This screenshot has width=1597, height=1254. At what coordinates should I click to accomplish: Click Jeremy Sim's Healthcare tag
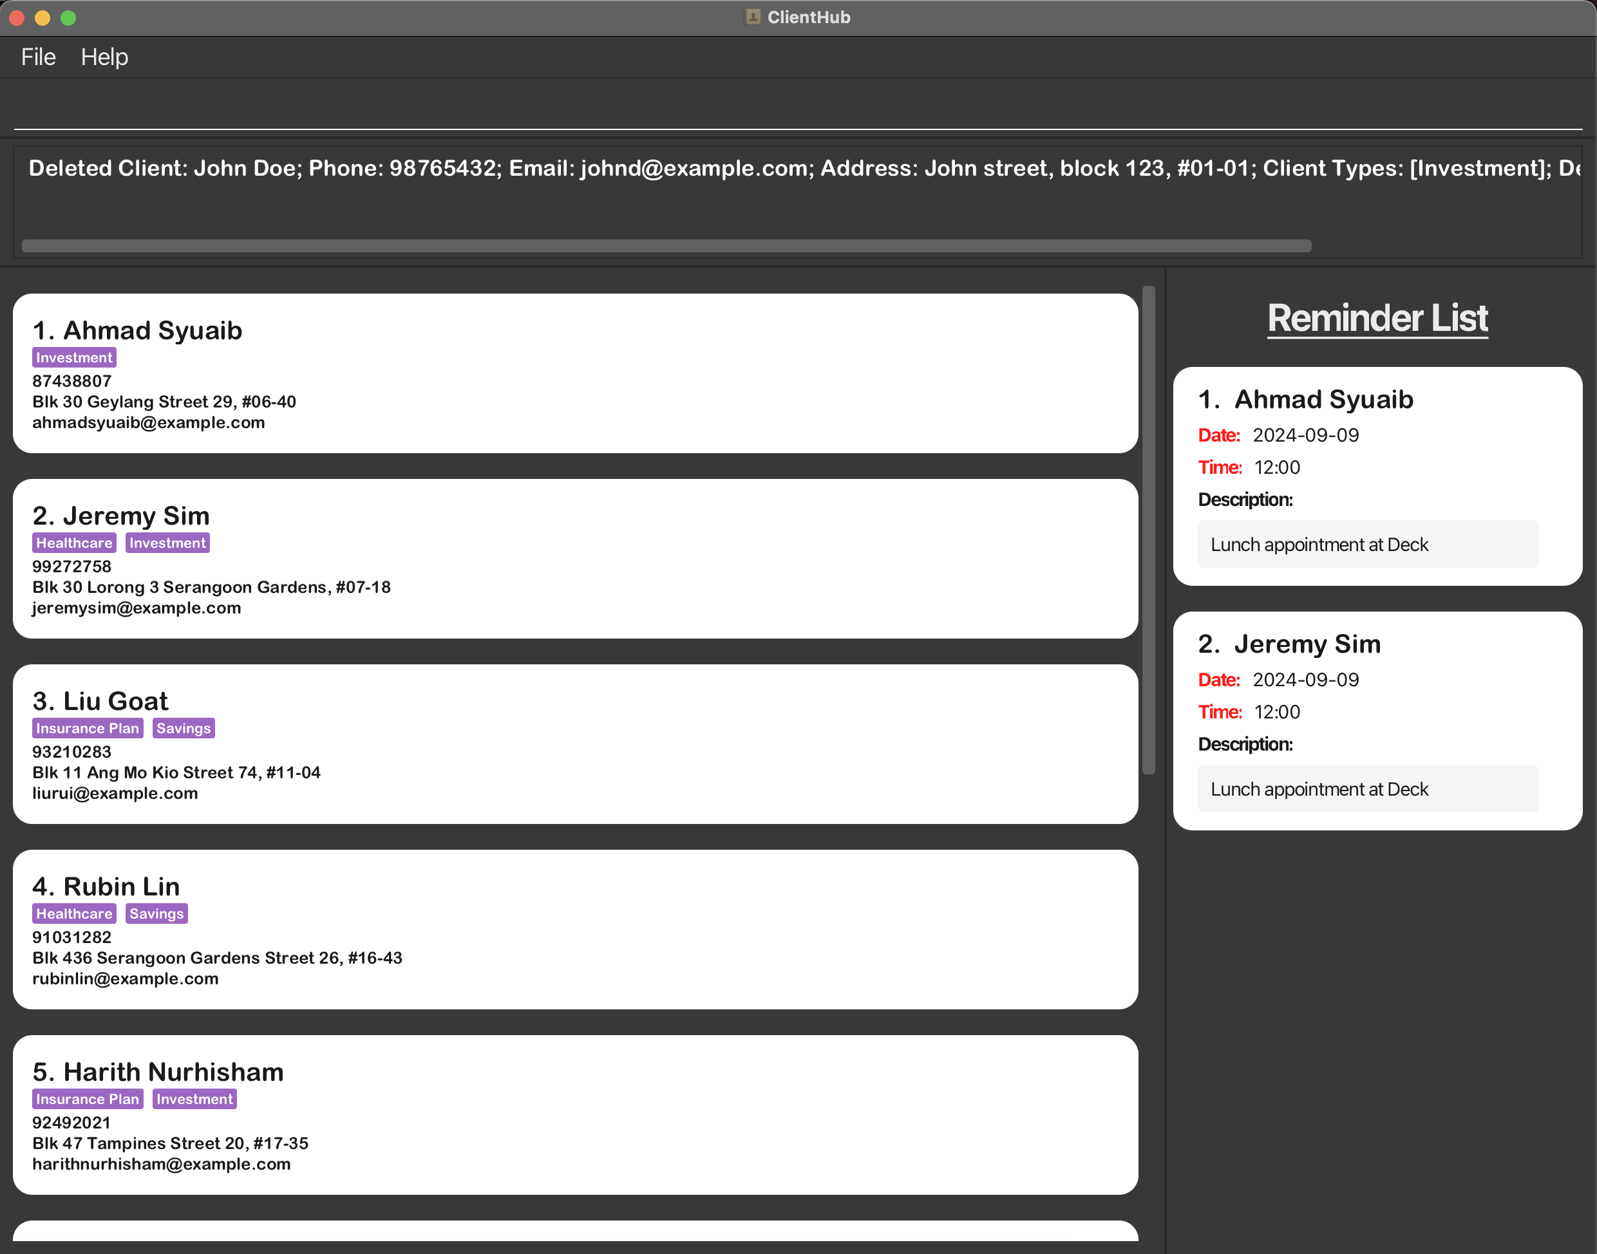[74, 543]
